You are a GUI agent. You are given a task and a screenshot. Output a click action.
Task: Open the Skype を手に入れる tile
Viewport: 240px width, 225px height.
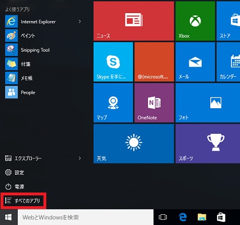click(x=113, y=62)
